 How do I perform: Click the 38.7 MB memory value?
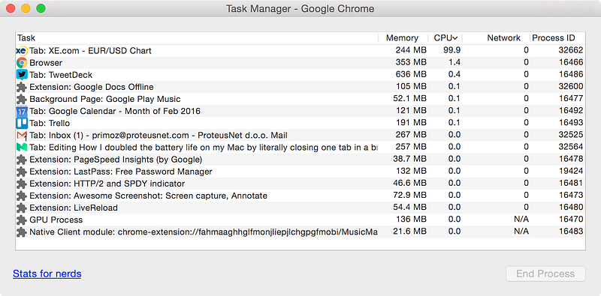[409, 159]
